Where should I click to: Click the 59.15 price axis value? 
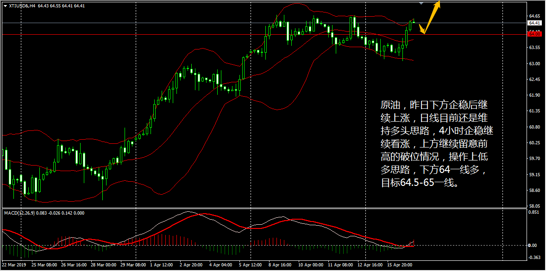tap(534, 175)
